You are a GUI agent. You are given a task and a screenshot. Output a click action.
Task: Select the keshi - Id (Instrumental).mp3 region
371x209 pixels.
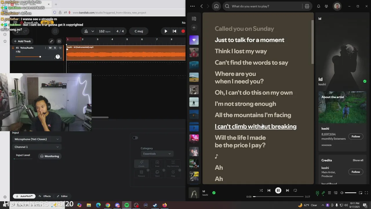(x=126, y=53)
